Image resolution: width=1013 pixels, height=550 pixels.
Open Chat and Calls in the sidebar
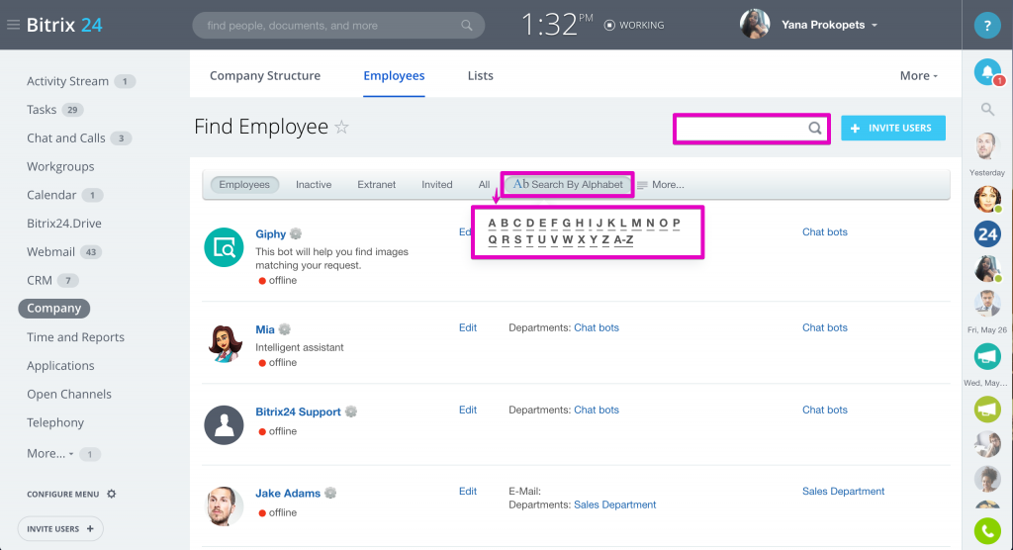pyautogui.click(x=66, y=137)
